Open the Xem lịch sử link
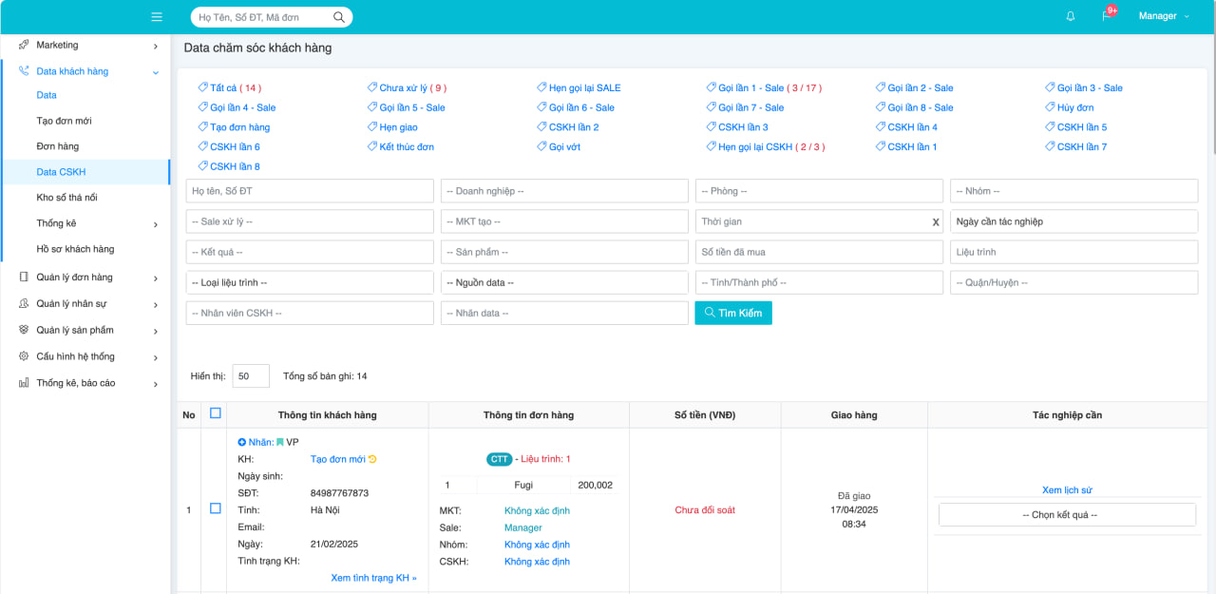The height and width of the screenshot is (594, 1216). coord(1066,490)
